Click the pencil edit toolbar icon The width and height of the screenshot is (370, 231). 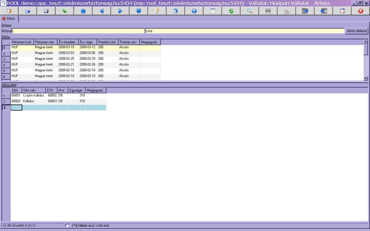coord(157,11)
